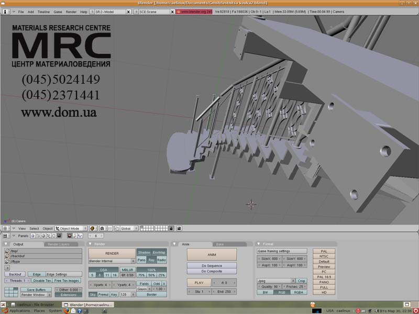Open the Help menu
The image size is (419, 314).
tap(84, 12)
